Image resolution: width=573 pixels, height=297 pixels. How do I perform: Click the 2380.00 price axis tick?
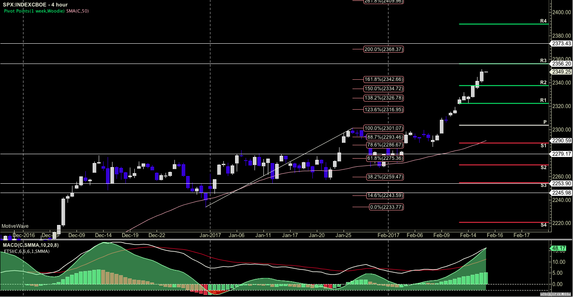[562, 36]
